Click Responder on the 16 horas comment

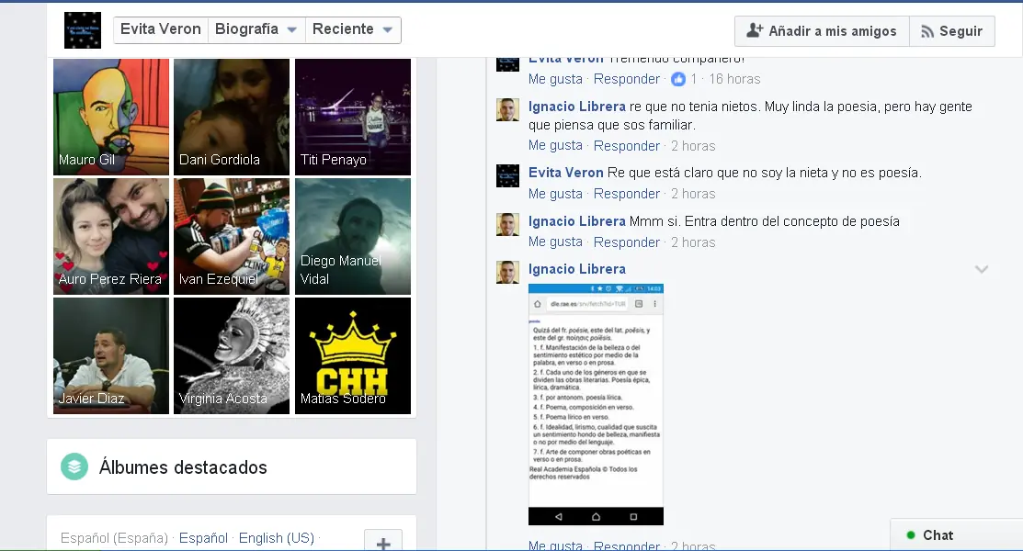(x=627, y=79)
